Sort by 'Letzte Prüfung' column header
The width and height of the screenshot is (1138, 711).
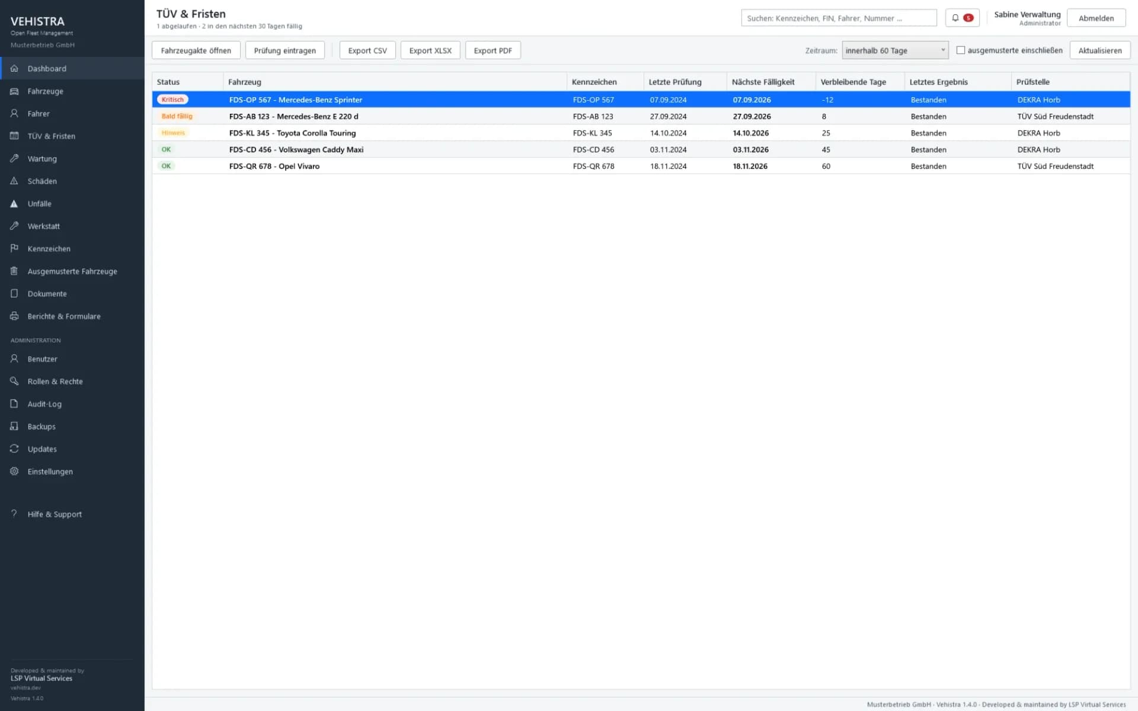tap(685, 82)
